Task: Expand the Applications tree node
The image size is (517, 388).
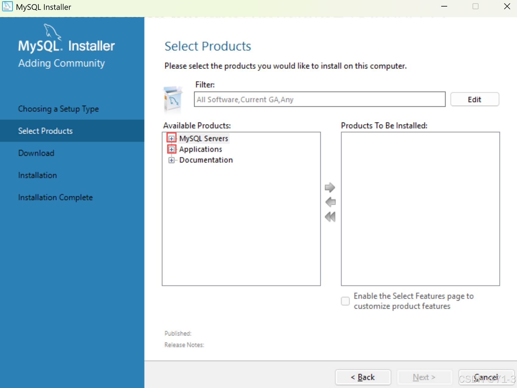Action: pyautogui.click(x=172, y=149)
